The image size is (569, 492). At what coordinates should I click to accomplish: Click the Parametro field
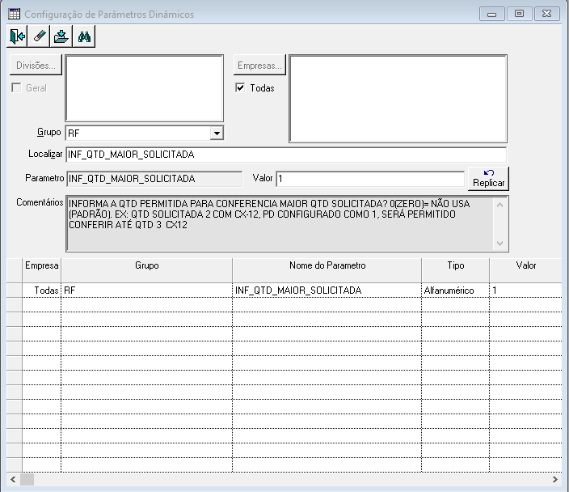(154, 179)
